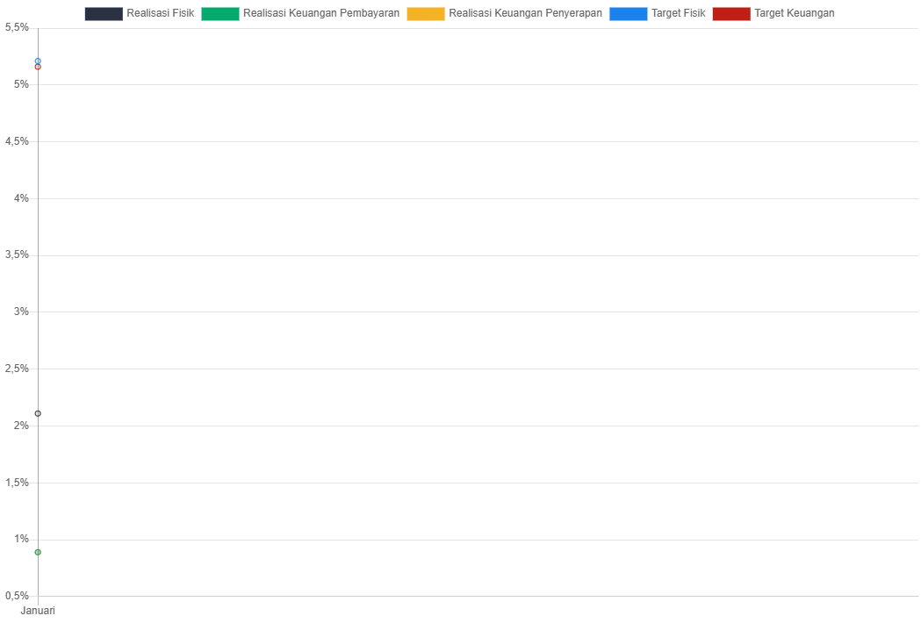Click the red Target Keuangan legend swatch
Screen dimensions: 921x623
[730, 14]
